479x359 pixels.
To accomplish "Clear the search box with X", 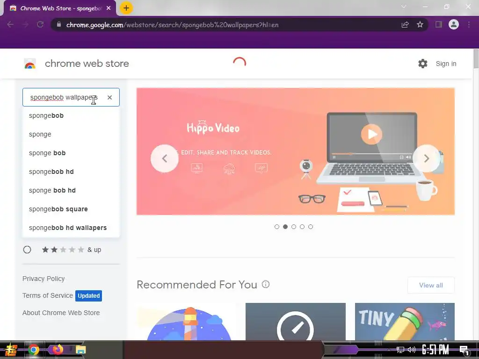I will coord(109,97).
